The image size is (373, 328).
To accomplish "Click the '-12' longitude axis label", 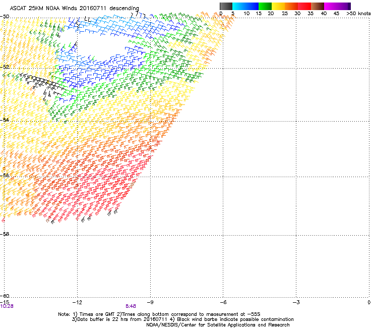I will [x=77, y=302].
